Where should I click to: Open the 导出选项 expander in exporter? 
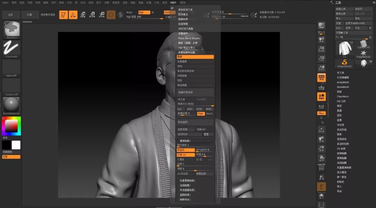(x=184, y=121)
